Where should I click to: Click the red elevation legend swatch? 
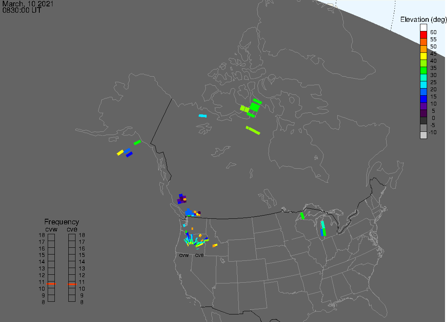423,35
